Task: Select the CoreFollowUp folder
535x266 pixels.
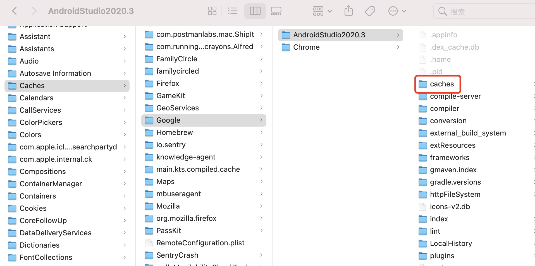Action: tap(67, 221)
